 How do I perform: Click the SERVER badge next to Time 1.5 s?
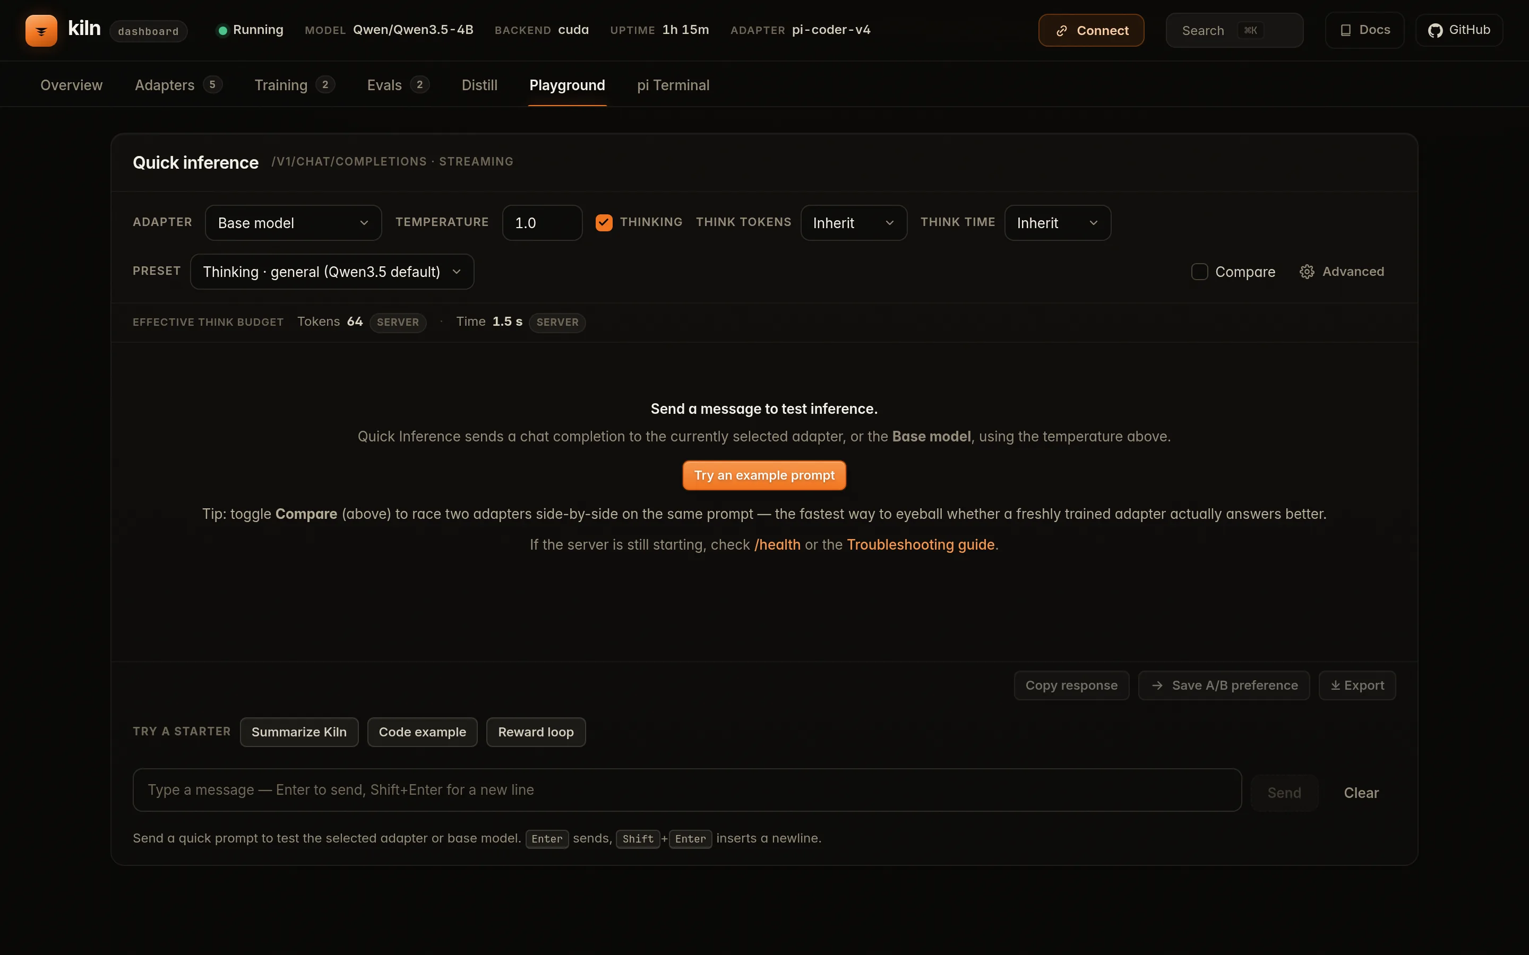click(x=557, y=322)
